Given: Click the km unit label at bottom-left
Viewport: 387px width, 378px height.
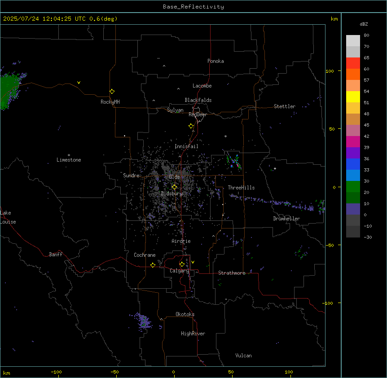Looking at the screenshot, I should click(x=7, y=373).
